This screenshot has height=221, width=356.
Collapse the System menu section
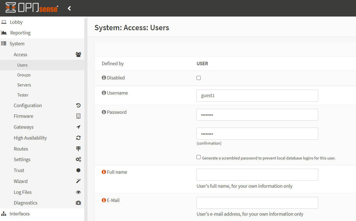pyautogui.click(x=17, y=43)
